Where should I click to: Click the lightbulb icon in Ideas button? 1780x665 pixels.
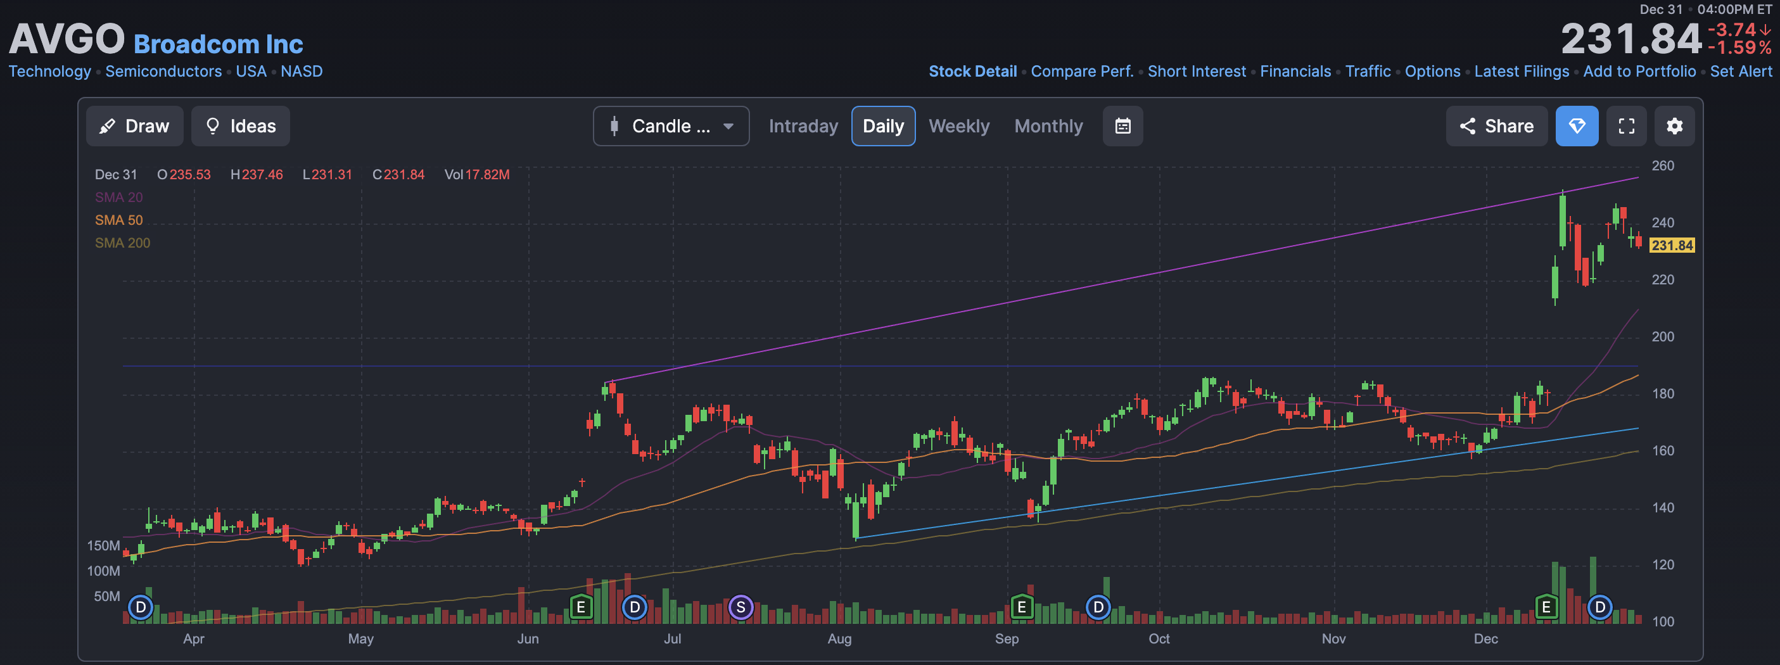(213, 125)
